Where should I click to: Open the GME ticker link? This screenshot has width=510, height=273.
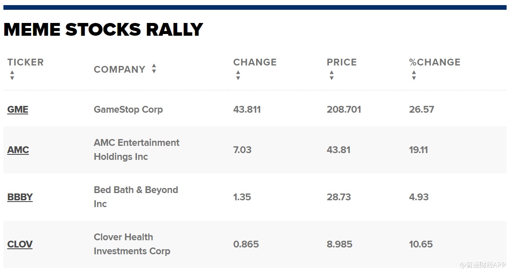(x=18, y=109)
